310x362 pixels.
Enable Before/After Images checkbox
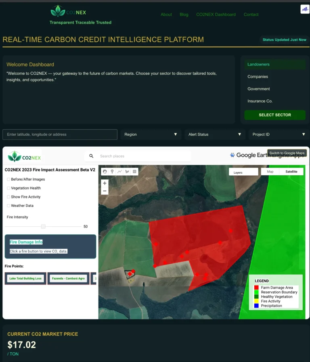[8, 179]
